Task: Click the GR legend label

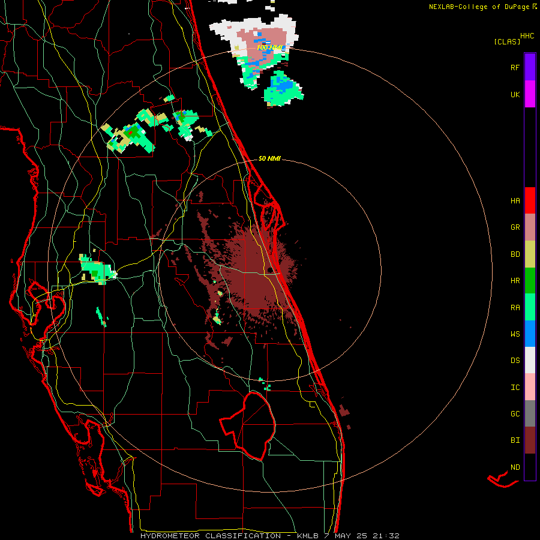Action: click(515, 227)
